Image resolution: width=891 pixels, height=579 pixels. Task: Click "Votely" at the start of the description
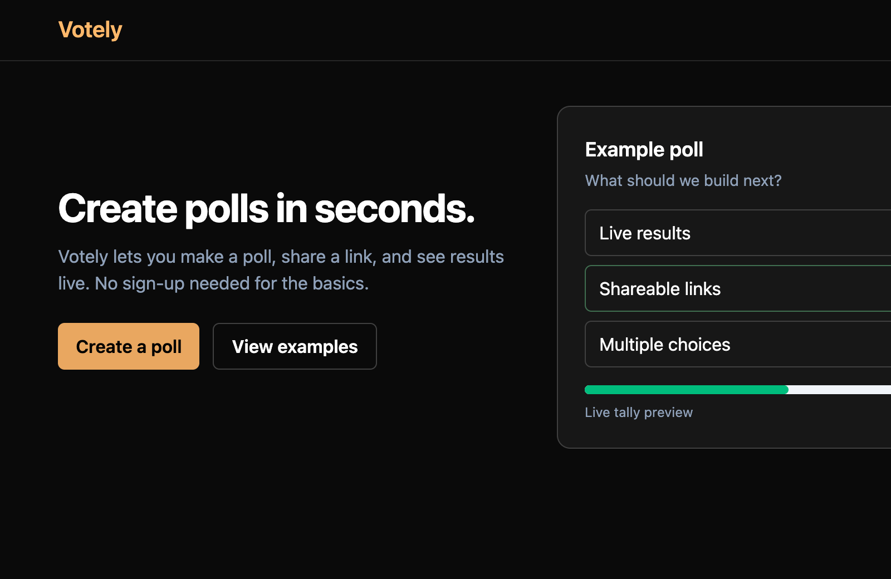83,257
